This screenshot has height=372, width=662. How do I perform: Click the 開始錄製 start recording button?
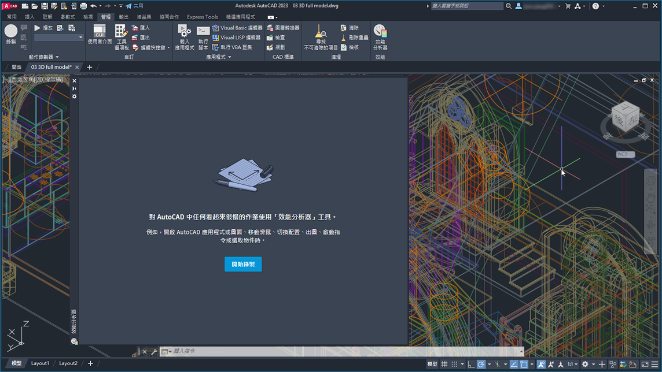tap(243, 264)
